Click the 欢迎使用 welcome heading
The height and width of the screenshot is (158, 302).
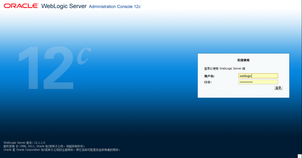[x=243, y=60]
